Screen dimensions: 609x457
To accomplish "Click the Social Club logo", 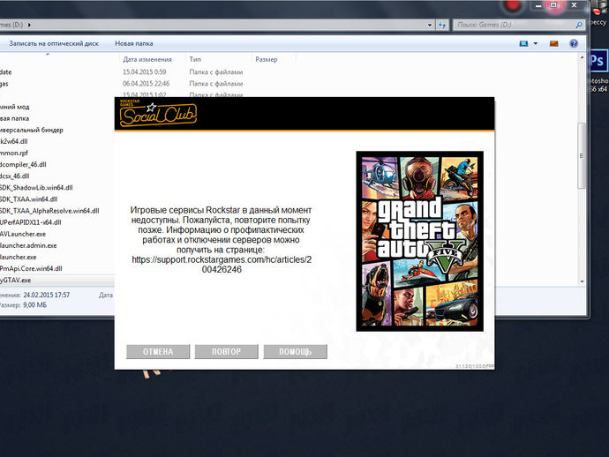I will [x=158, y=114].
